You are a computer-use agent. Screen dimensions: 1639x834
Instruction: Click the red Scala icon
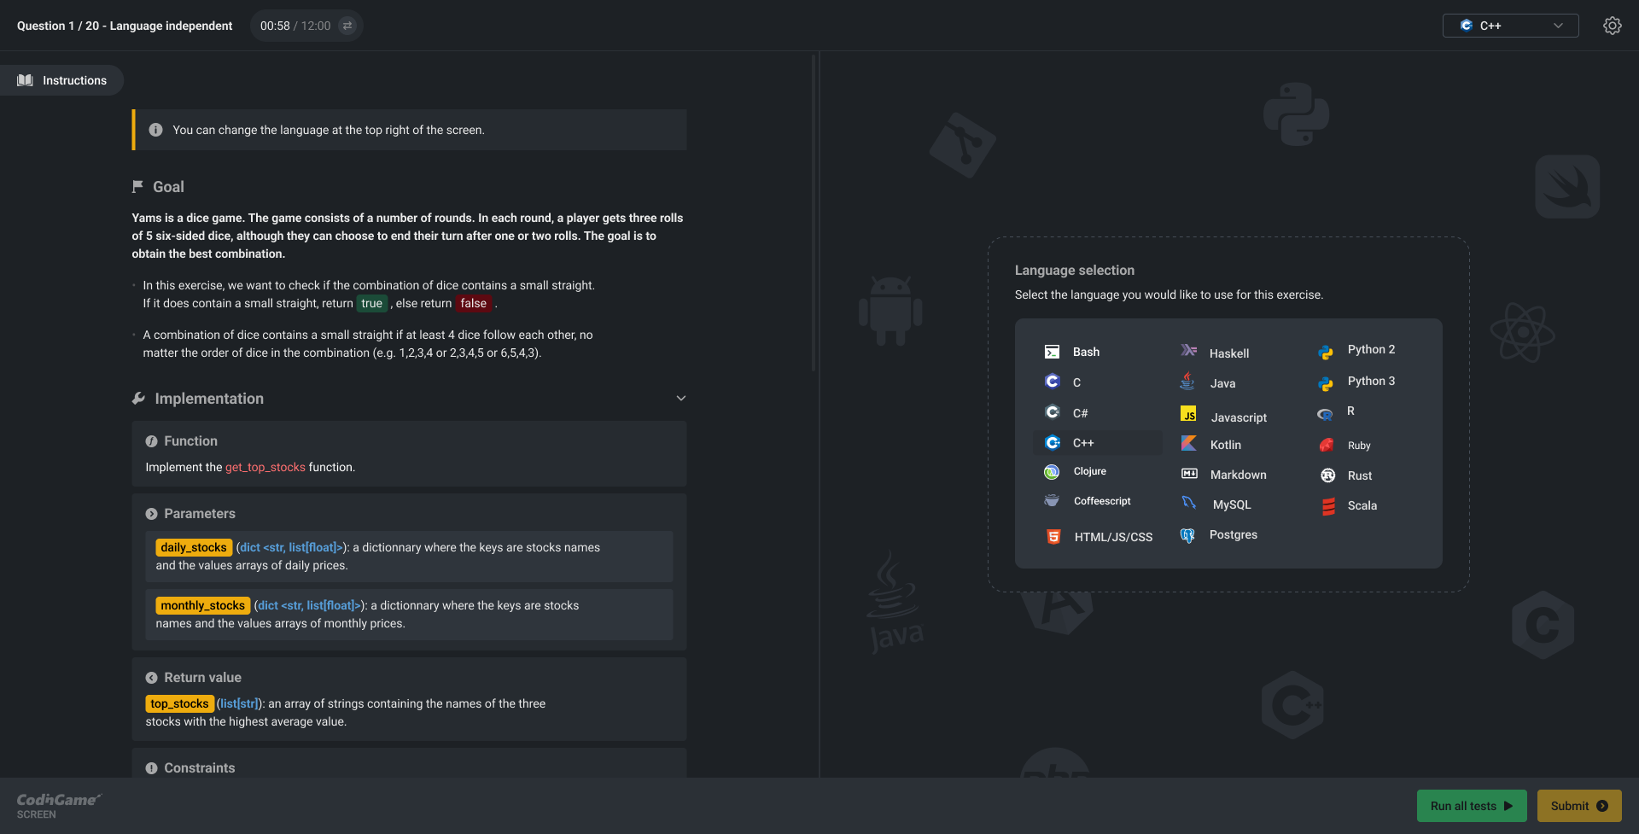click(1328, 506)
